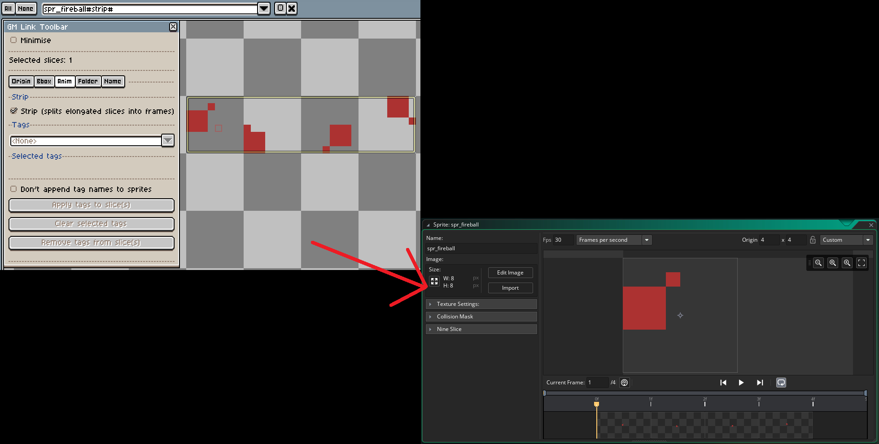Click the broadcast icon beside Current Frame
This screenshot has height=444, width=879.
624,383
